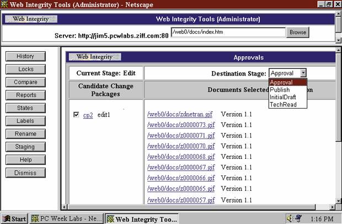Click the Web Integrity logo in Approvals header

(x=95, y=57)
